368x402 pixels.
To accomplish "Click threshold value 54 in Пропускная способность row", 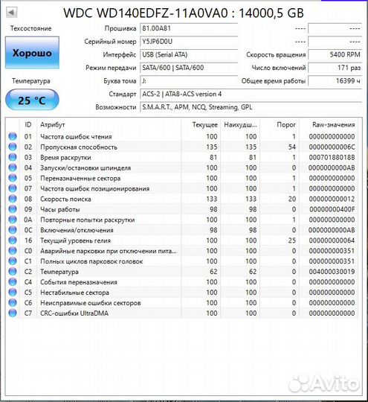I will (x=292, y=147).
